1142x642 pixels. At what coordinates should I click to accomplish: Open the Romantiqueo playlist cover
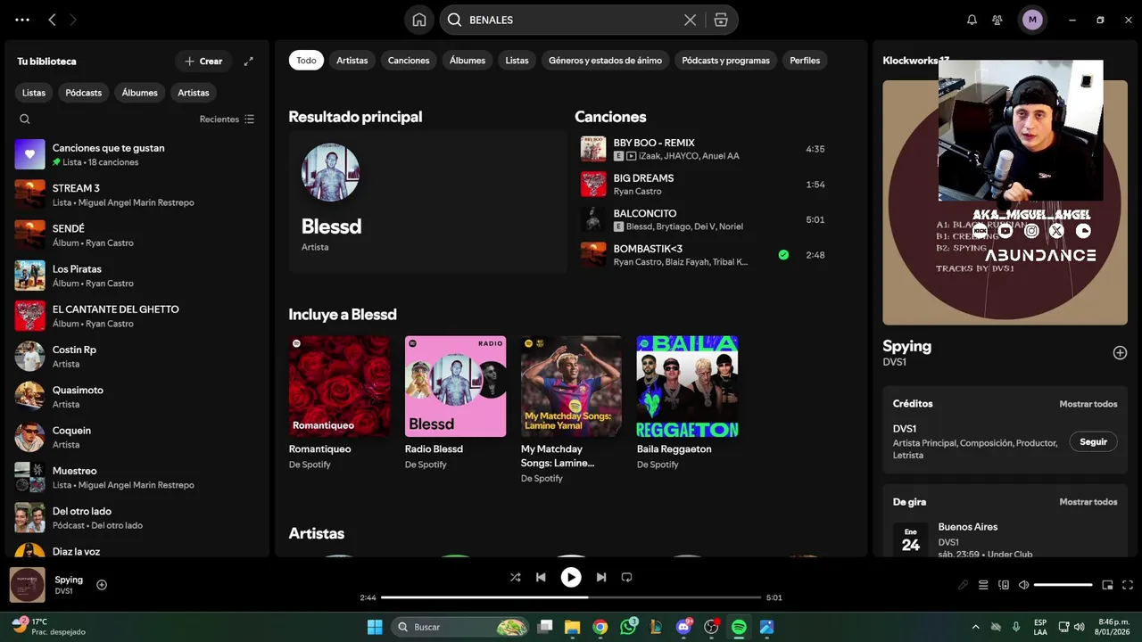point(339,386)
